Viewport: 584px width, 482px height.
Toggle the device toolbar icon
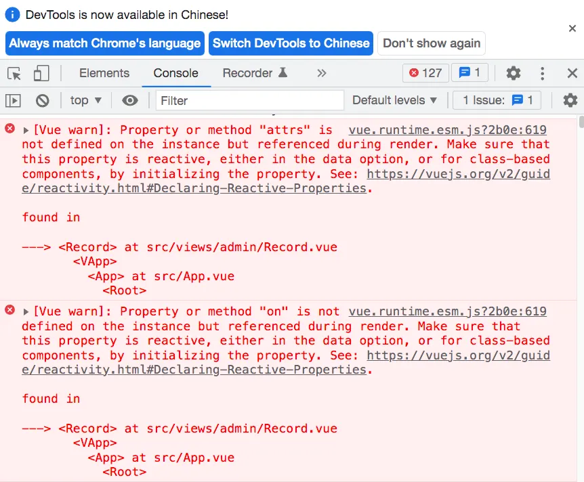coord(41,73)
